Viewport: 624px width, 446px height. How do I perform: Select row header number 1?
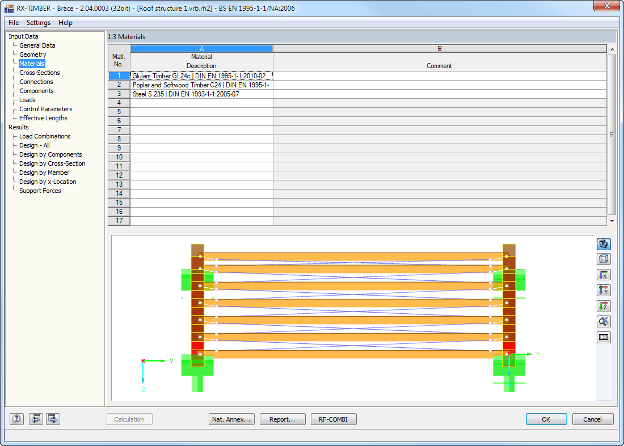pos(119,75)
